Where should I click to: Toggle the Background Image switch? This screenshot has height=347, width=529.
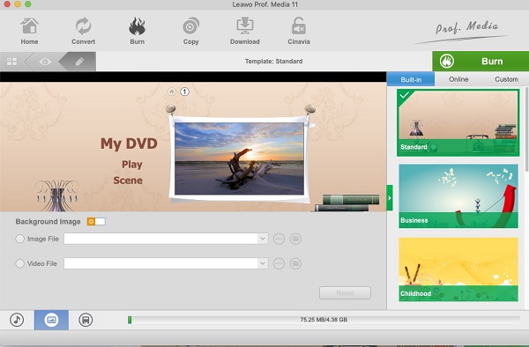coord(96,221)
